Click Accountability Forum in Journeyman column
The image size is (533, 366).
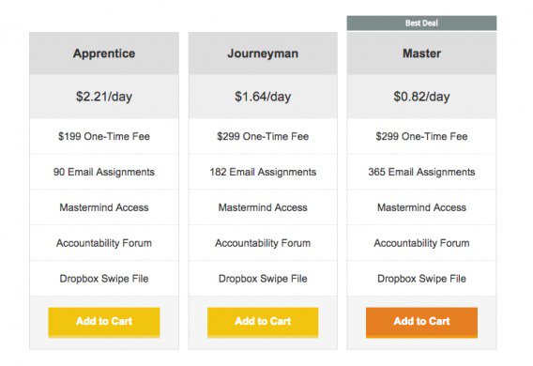[263, 243]
